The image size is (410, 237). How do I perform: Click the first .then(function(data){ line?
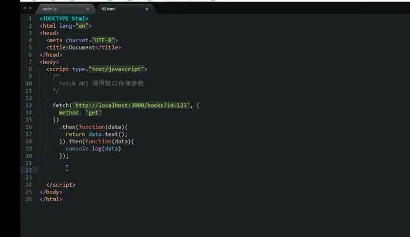(x=95, y=127)
